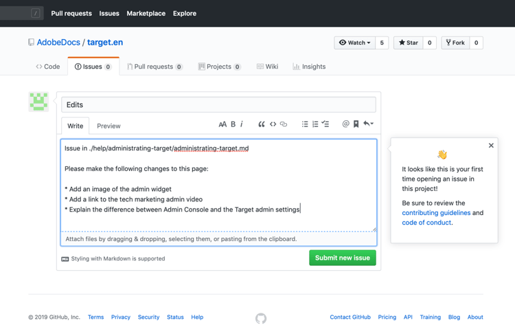Viewport: 515px width, 334px height.
Task: Click the GitHub Octocat logo in footer
Action: click(261, 318)
